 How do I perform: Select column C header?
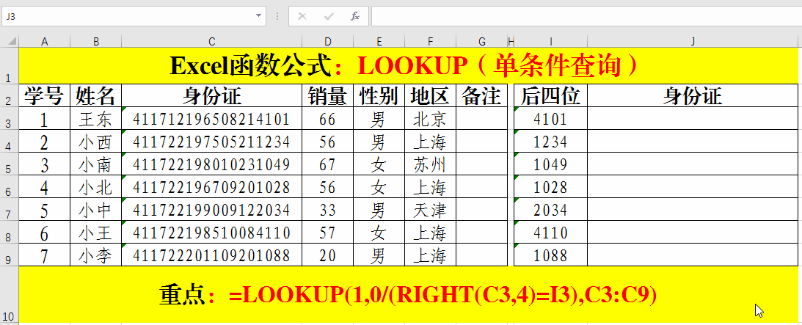(212, 41)
